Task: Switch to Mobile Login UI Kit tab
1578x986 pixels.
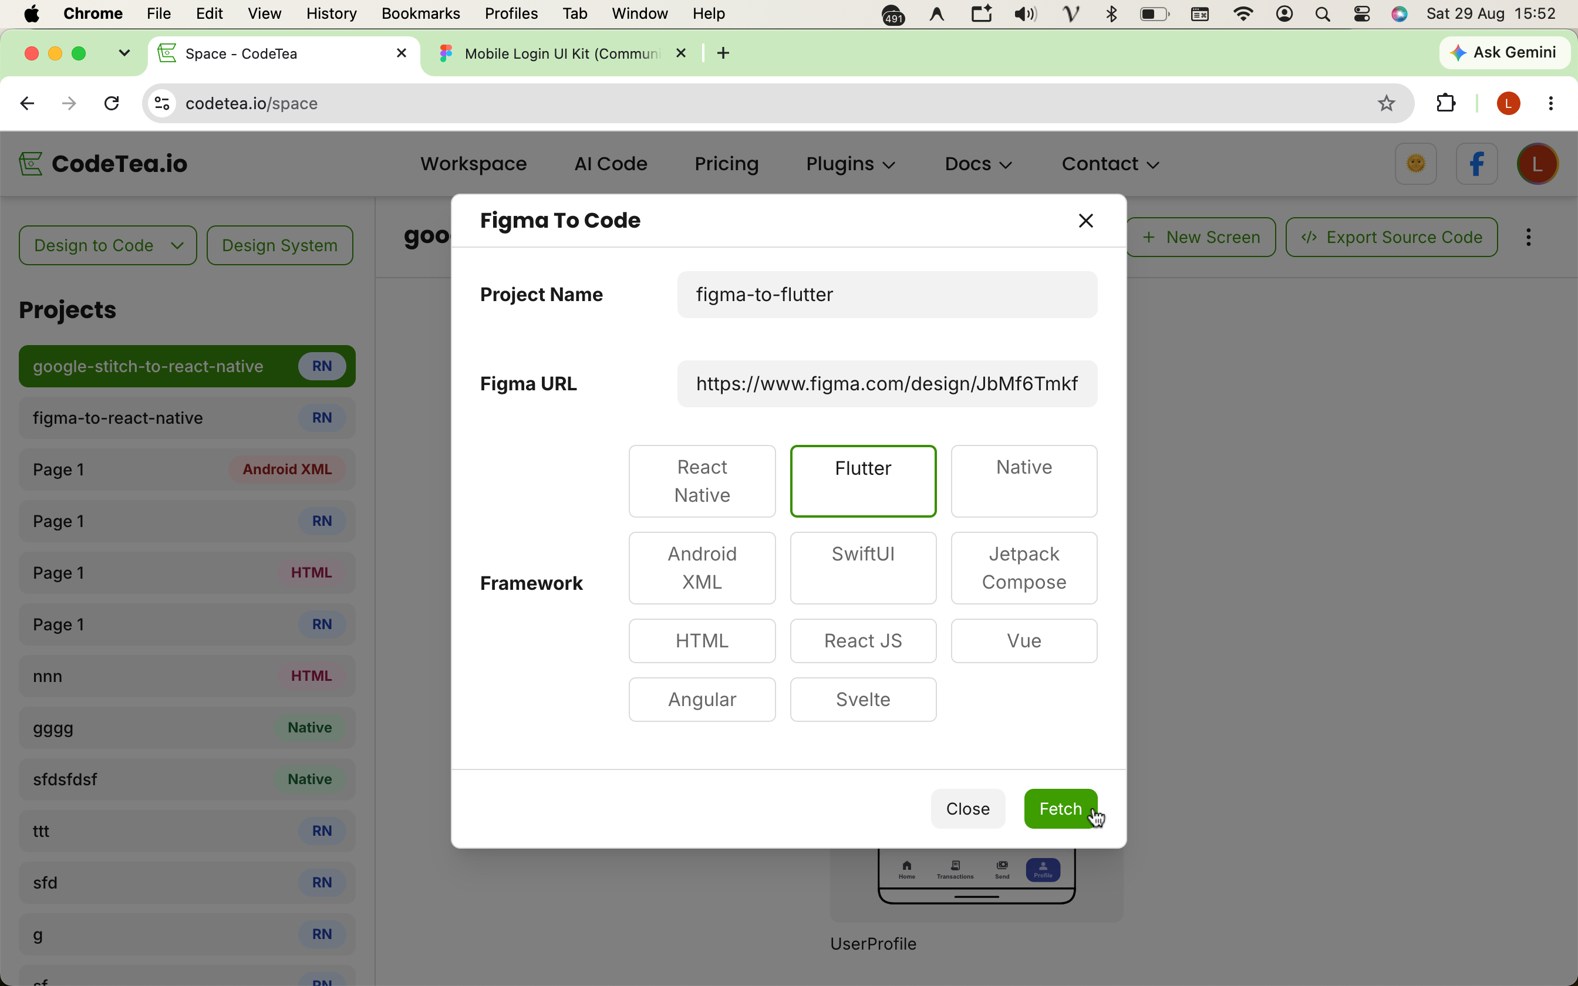Action: click(561, 53)
